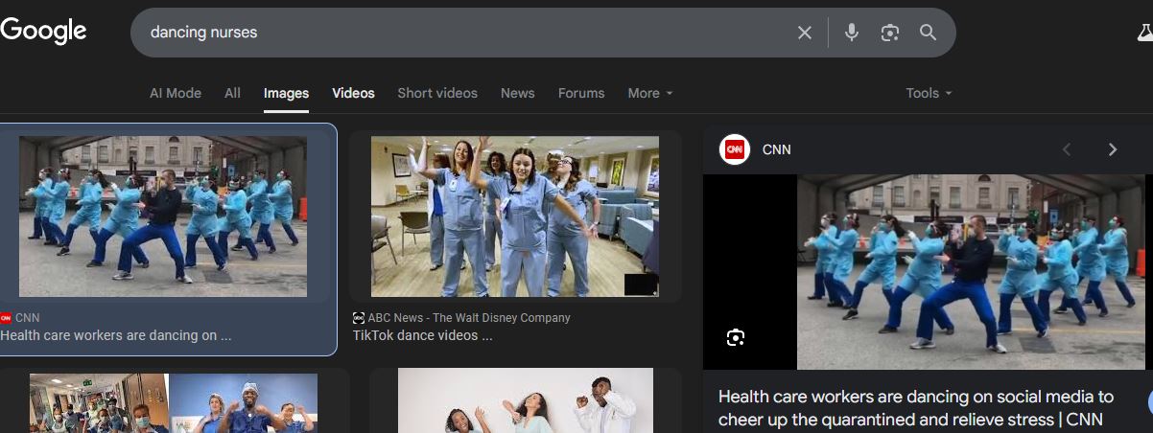1153x433 pixels.
Task: Click 'ABC News - The Walt Disney Company' source
Action: pos(469,318)
